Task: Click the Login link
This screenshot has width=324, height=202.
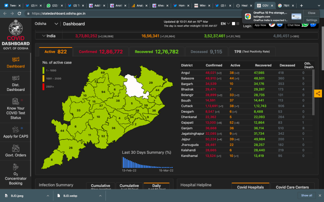Action: (247, 26)
